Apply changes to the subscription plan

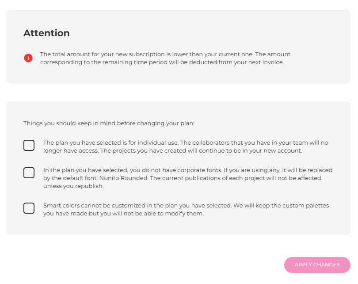(x=317, y=265)
